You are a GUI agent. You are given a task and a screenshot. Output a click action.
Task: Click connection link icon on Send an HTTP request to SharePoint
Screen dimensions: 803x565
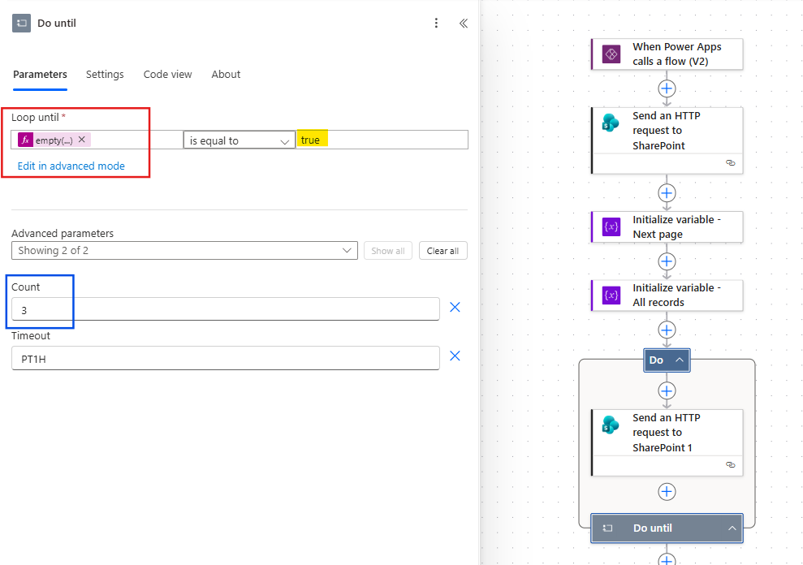731,163
